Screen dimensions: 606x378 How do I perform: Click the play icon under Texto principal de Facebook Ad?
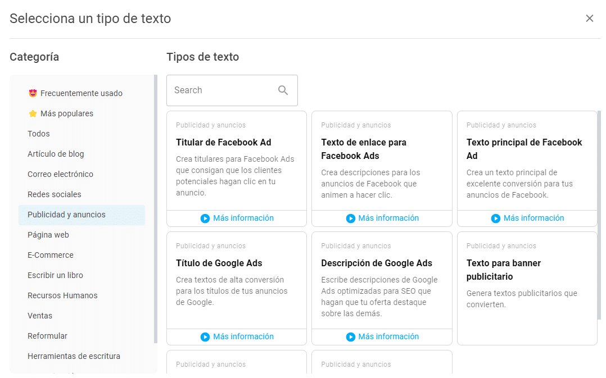[x=496, y=218]
